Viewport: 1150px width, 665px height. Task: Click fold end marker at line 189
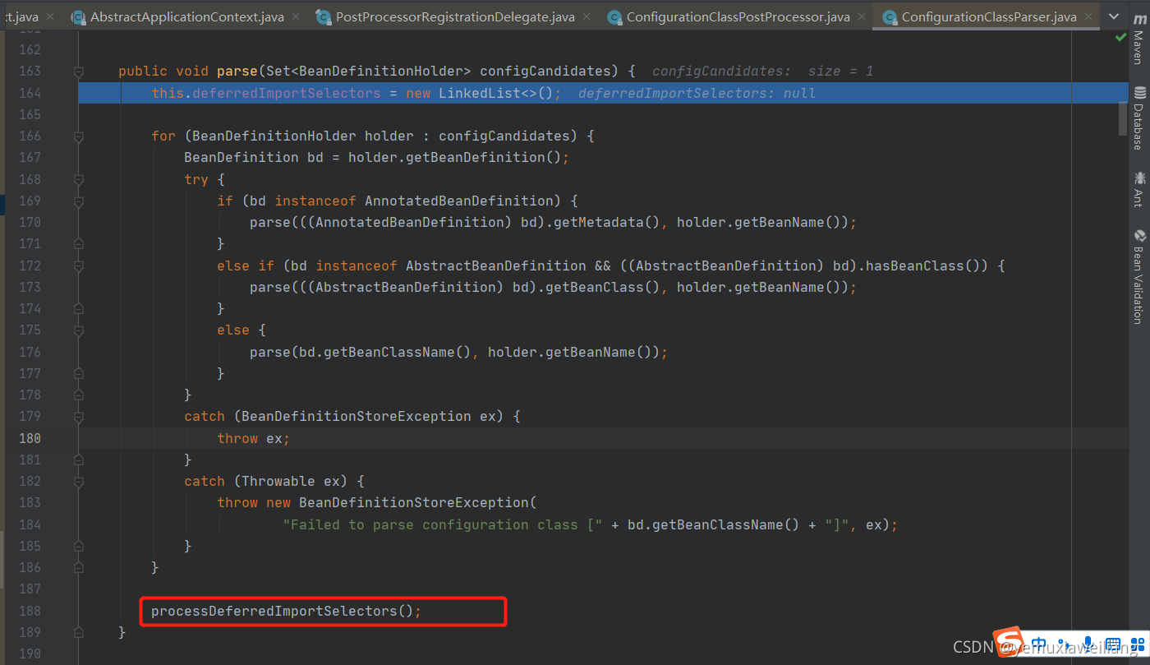coord(79,632)
